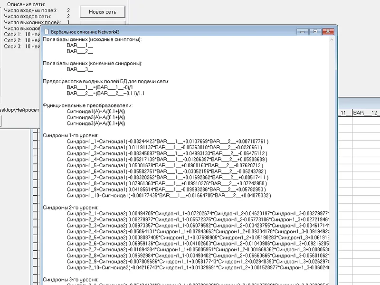Click the Синдром2_7 formula line
The width and height of the screenshot is (380, 285).
pyautogui.click(x=198, y=249)
